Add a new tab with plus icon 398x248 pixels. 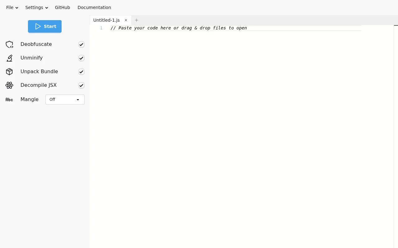click(136, 20)
